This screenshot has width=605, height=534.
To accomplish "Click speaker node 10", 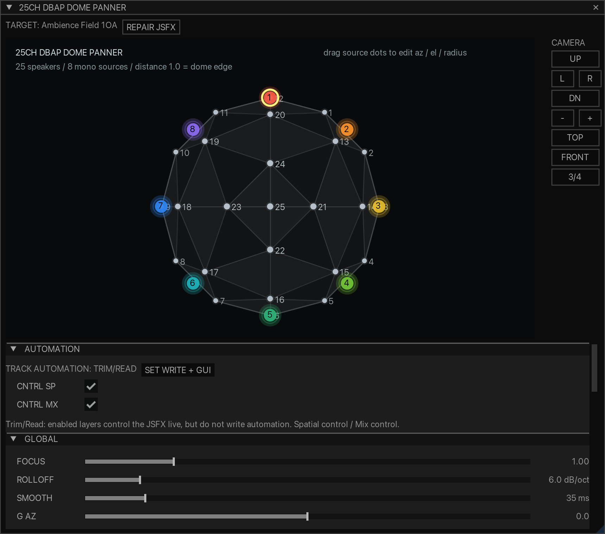I will point(176,152).
